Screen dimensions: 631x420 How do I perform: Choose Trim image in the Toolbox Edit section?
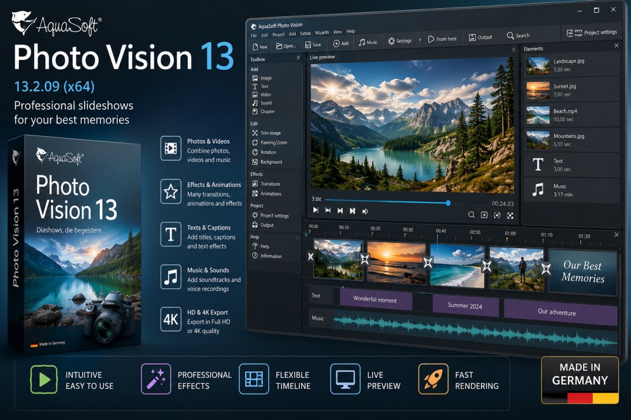[266, 133]
